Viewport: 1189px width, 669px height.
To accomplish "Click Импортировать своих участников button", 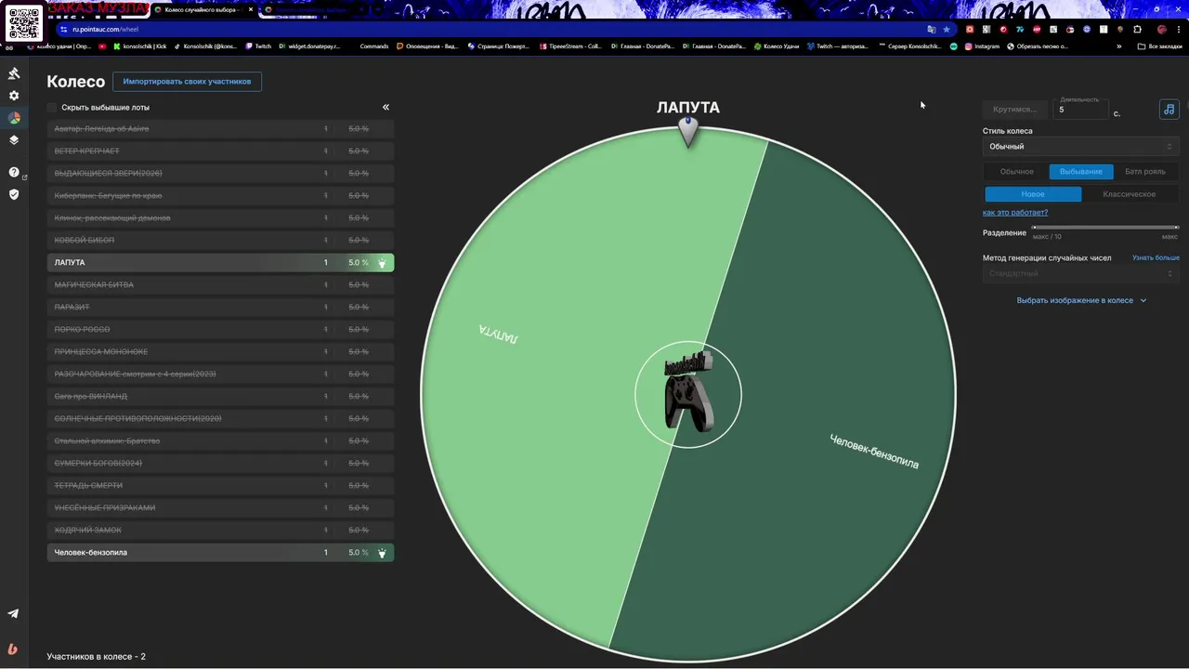I will click(187, 82).
